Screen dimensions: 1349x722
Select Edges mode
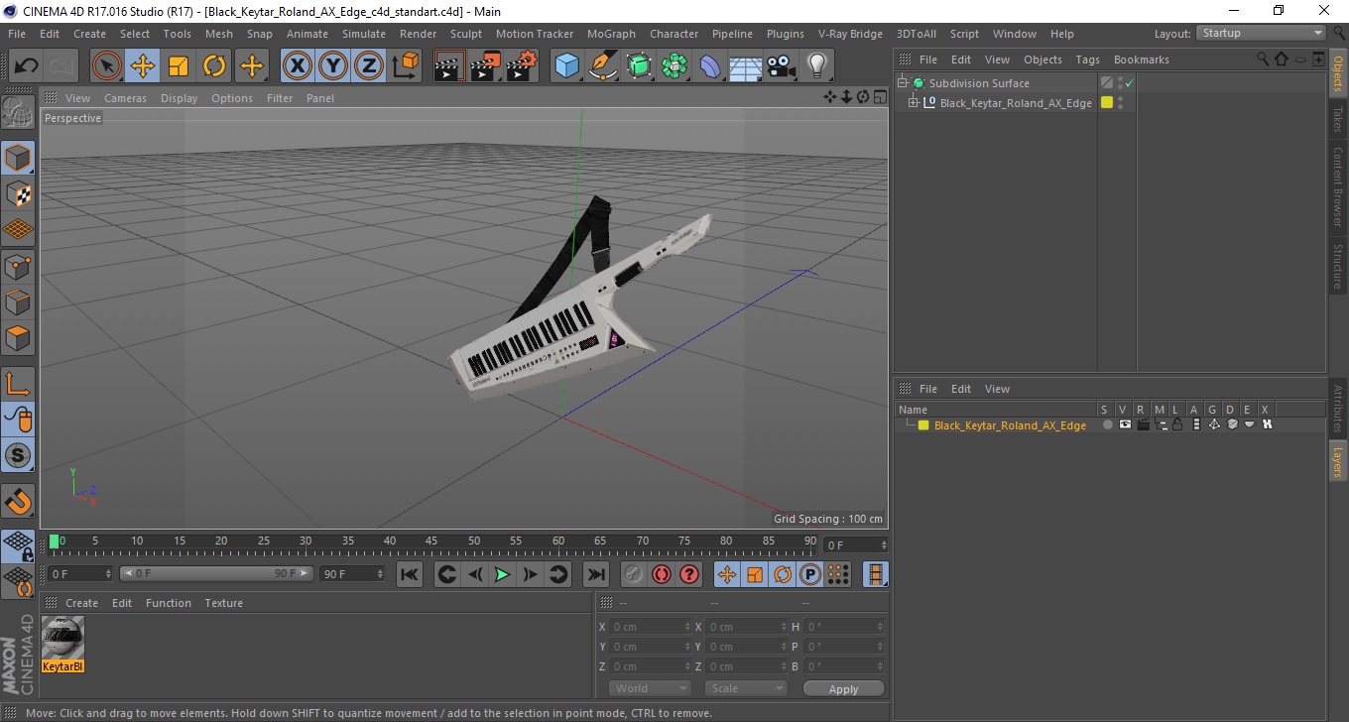[18, 301]
